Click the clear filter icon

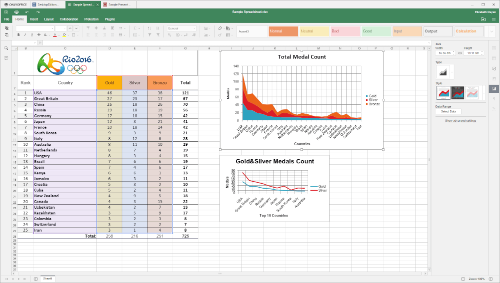click(x=158, y=35)
